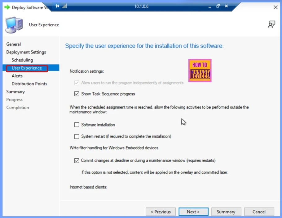Click the heading Specify the user experience
This screenshot has height=218, width=282.
pyautogui.click(x=144, y=46)
